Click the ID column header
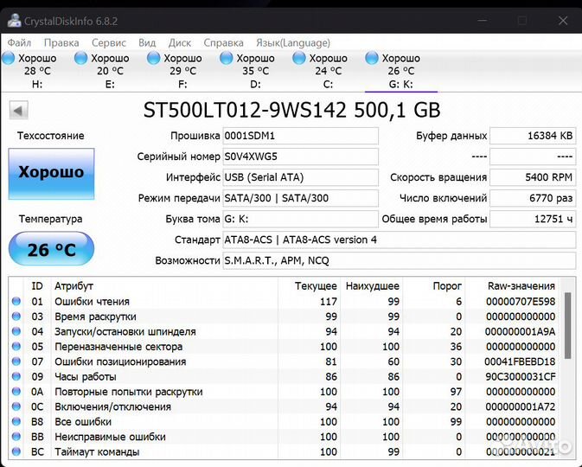 37,286
